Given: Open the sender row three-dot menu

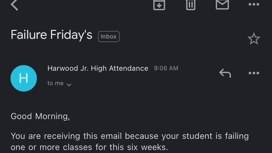Looking at the screenshot, I should [x=254, y=73].
